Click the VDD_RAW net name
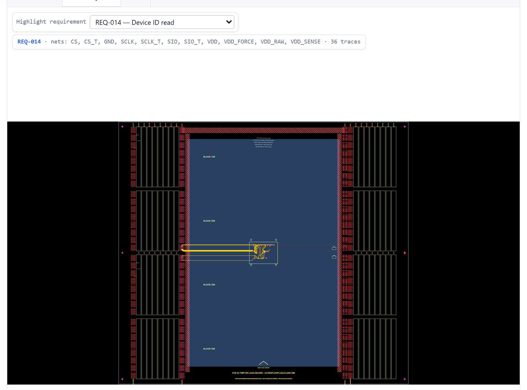This screenshot has height=390, width=527. point(272,42)
